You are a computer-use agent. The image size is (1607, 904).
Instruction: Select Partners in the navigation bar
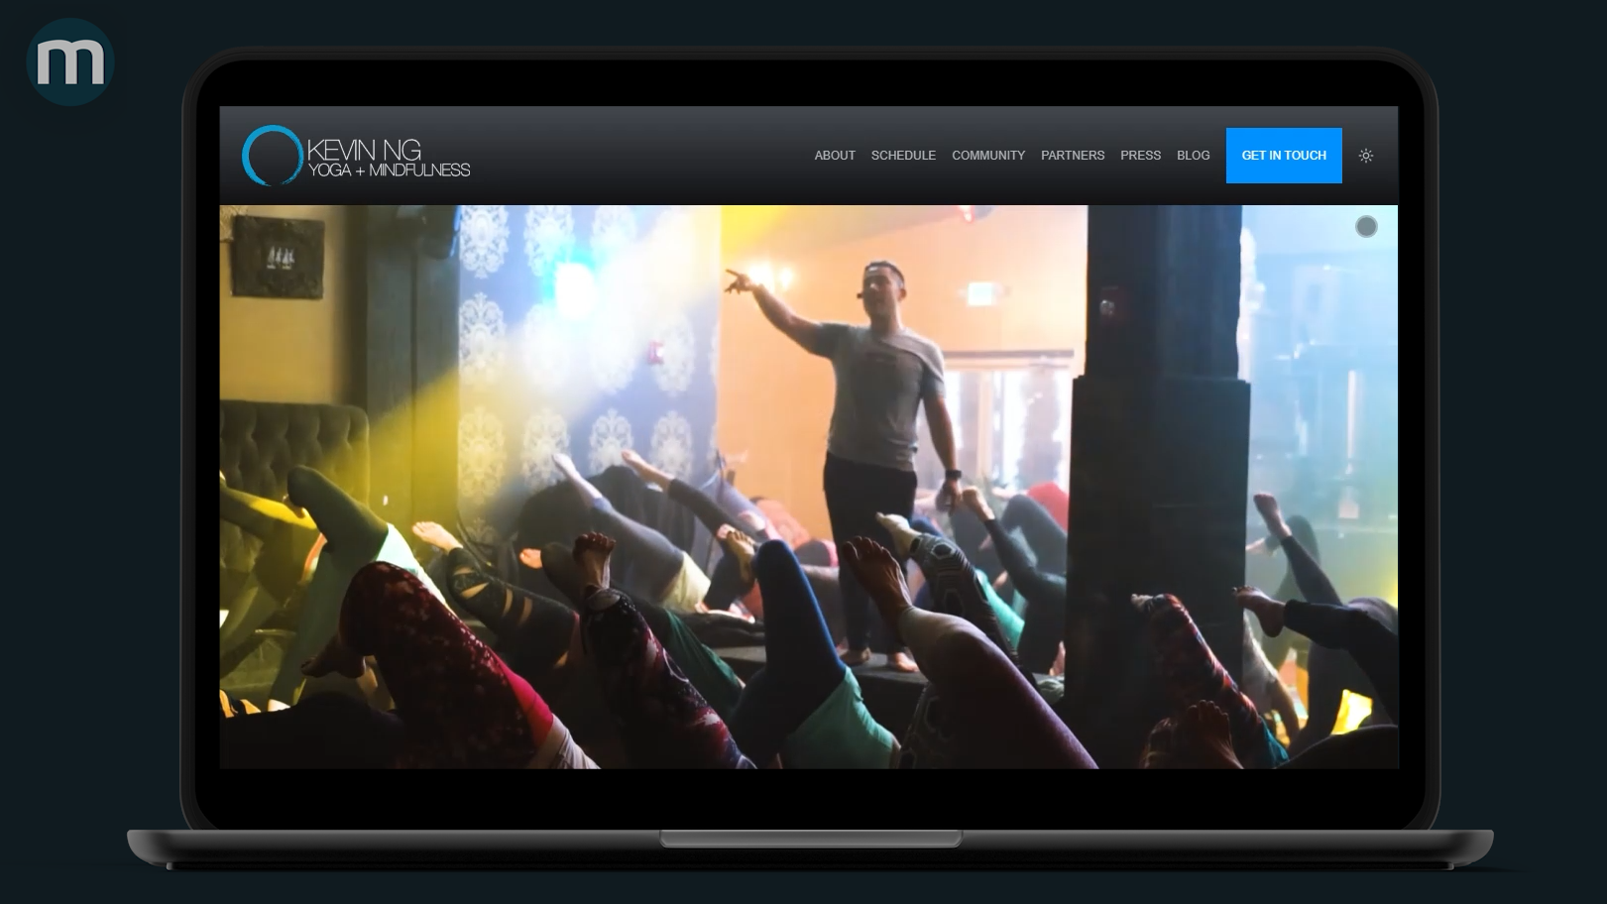tap(1072, 156)
